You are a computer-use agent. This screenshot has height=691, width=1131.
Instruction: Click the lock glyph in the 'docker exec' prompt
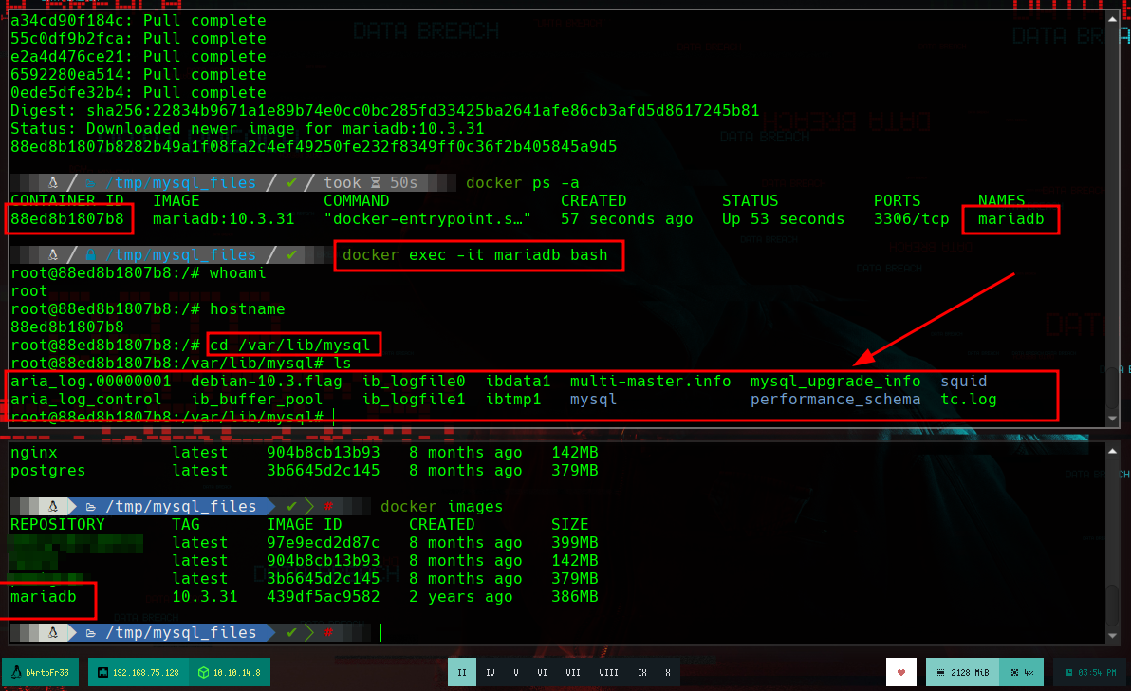(x=90, y=254)
